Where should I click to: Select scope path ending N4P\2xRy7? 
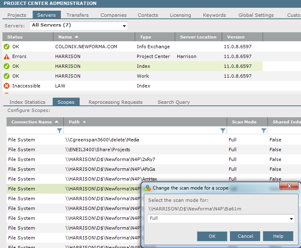tap(110, 159)
